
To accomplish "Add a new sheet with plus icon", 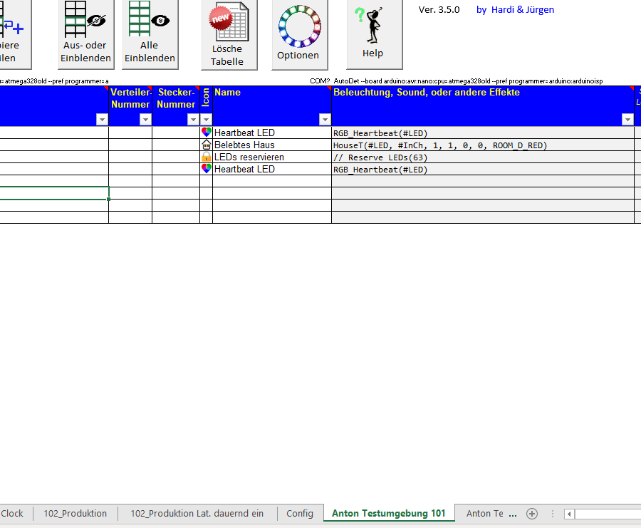I will click(531, 514).
